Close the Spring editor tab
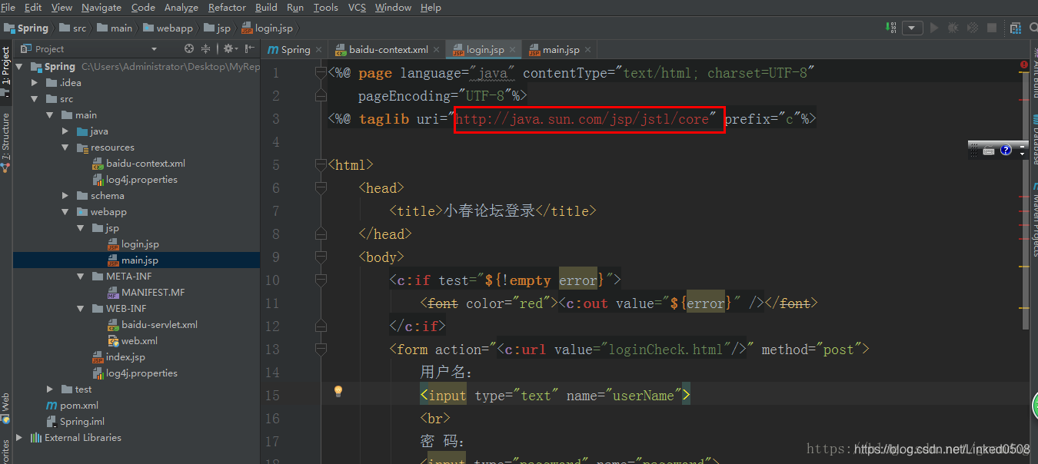The width and height of the screenshot is (1038, 464). point(319,50)
